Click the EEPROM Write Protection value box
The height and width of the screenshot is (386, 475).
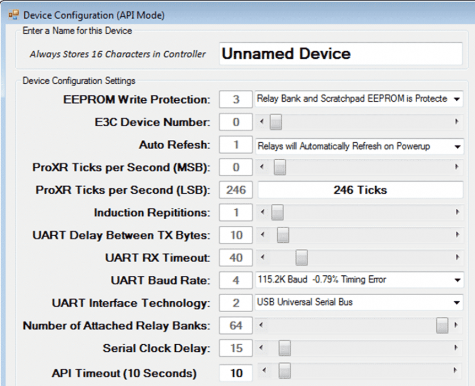(x=236, y=100)
